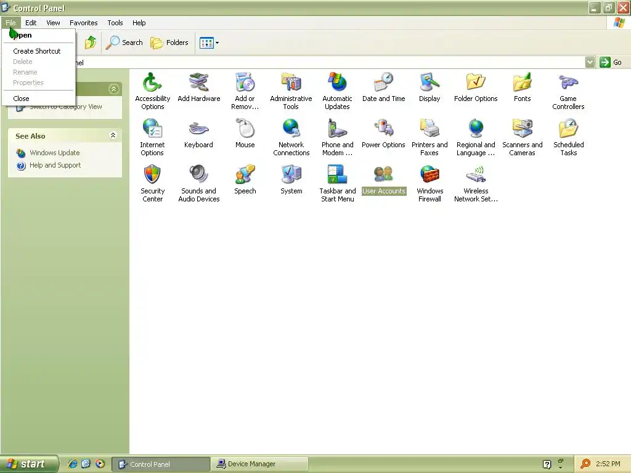Toggle the Folders pane button
Viewport: 631px width, 473px height.
(169, 42)
